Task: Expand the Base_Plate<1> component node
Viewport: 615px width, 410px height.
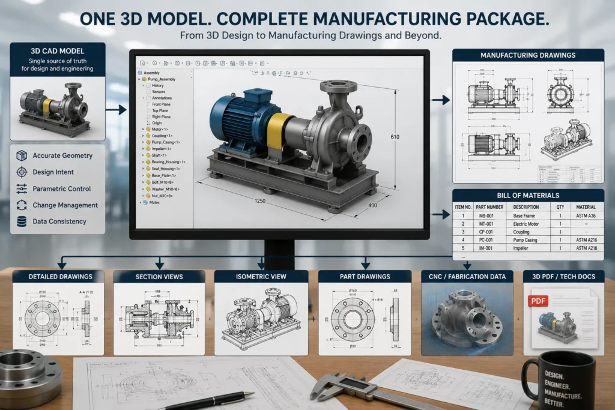Action: coord(143,176)
